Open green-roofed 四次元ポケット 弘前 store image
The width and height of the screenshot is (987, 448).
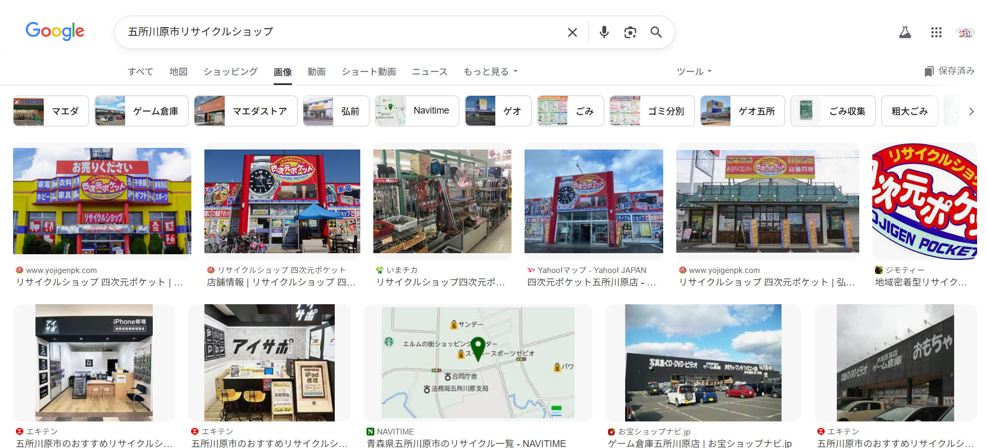coord(767,201)
